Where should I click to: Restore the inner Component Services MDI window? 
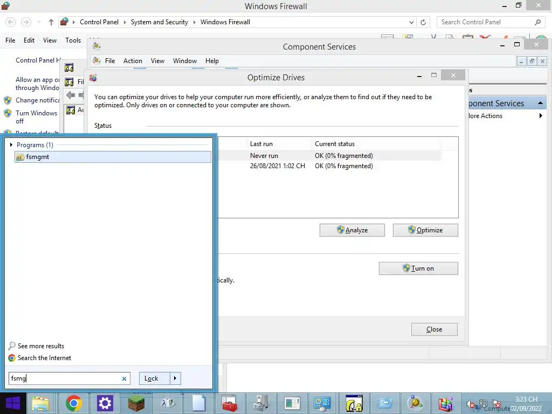click(x=532, y=61)
